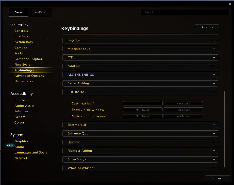Open gameplay Interface settings under Controls
Viewport: 234px width, 185px height.
coord(21,36)
